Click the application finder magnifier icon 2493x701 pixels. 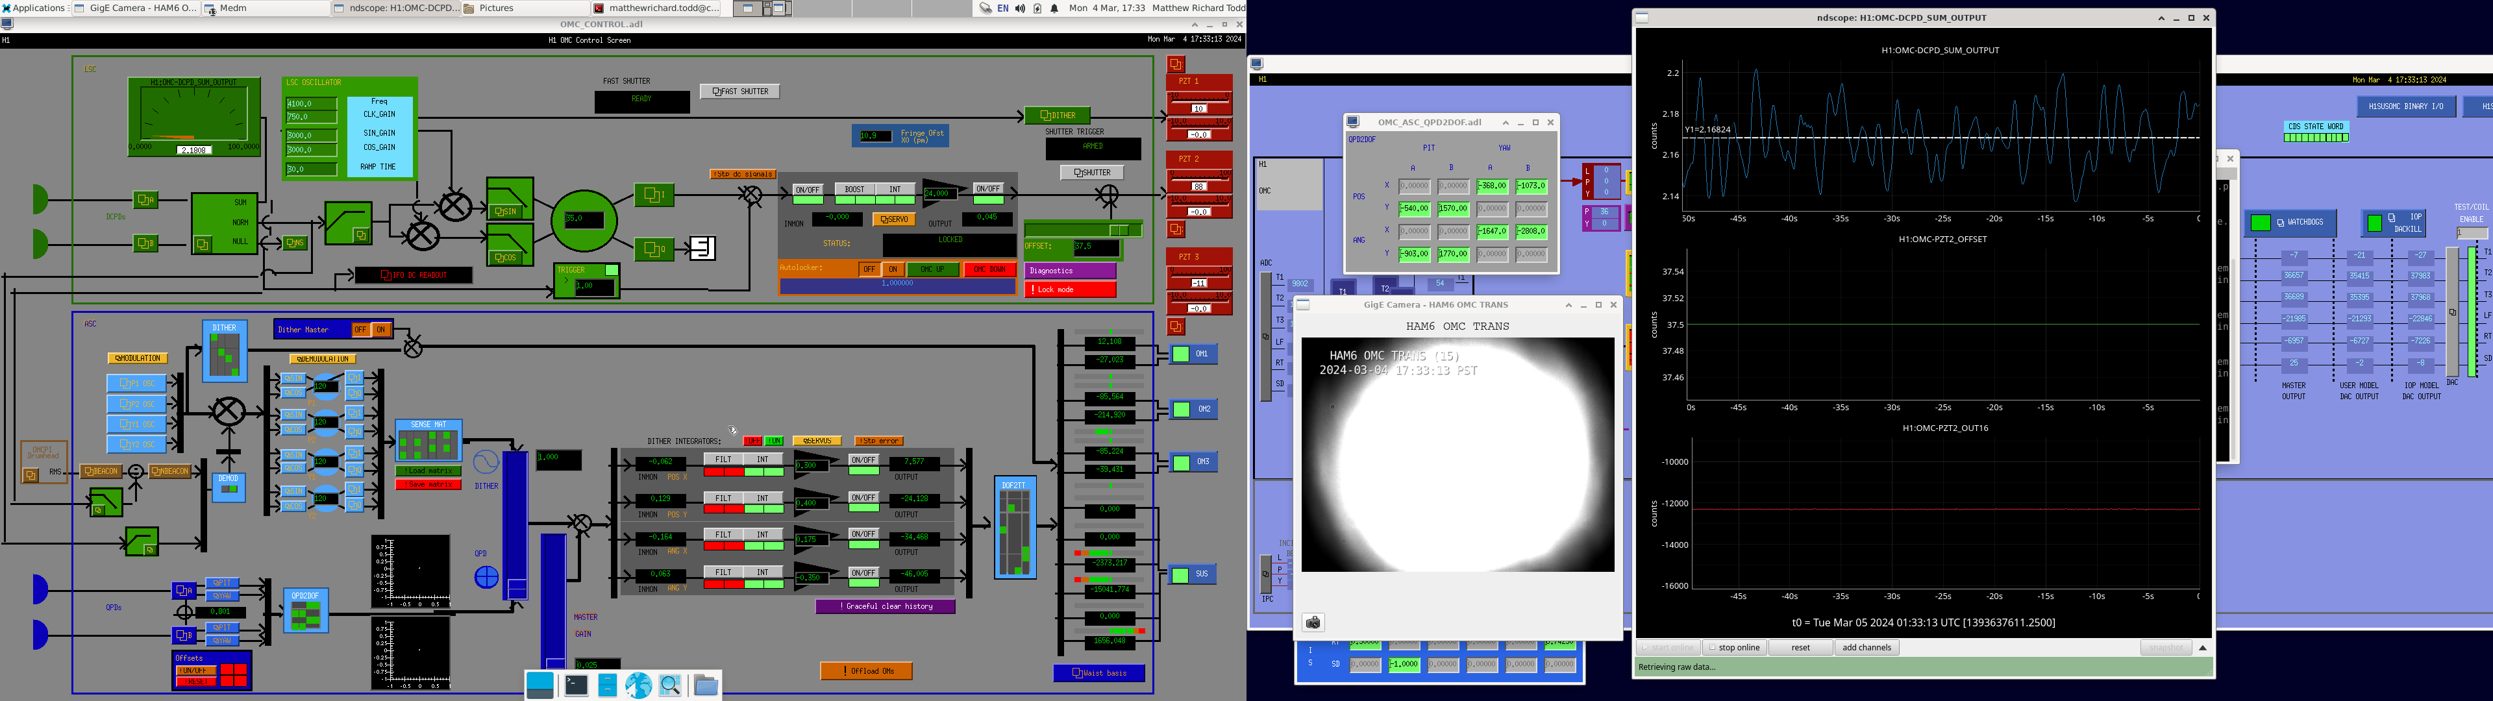[671, 685]
